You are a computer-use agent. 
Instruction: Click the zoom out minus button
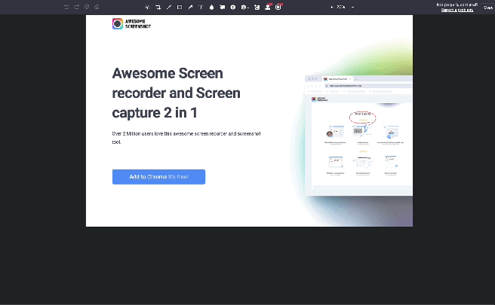pyautogui.click(x=352, y=7)
